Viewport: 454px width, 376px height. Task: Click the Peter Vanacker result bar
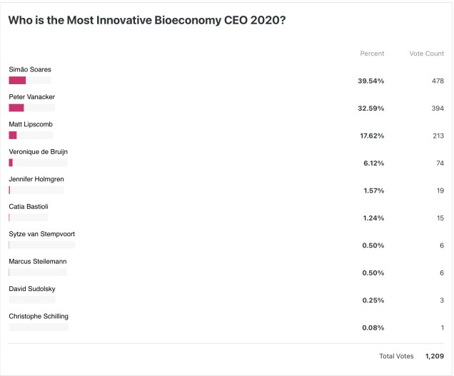[x=31, y=108]
